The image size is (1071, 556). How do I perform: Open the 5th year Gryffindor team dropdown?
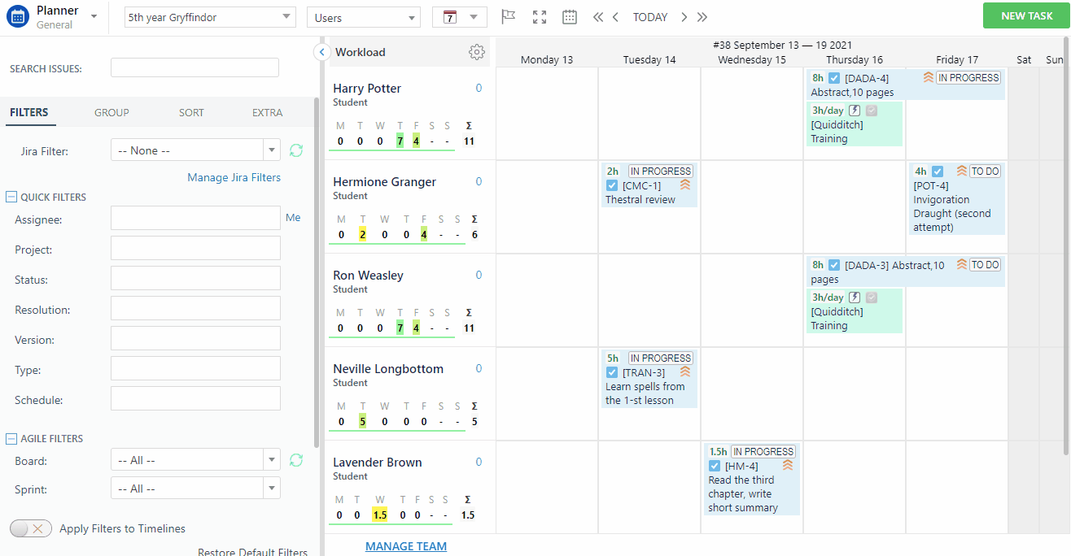[x=210, y=17]
